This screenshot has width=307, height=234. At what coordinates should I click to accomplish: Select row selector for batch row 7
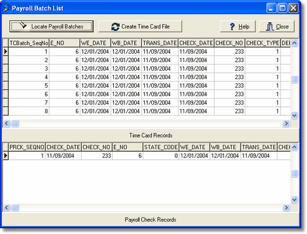coord(6,102)
